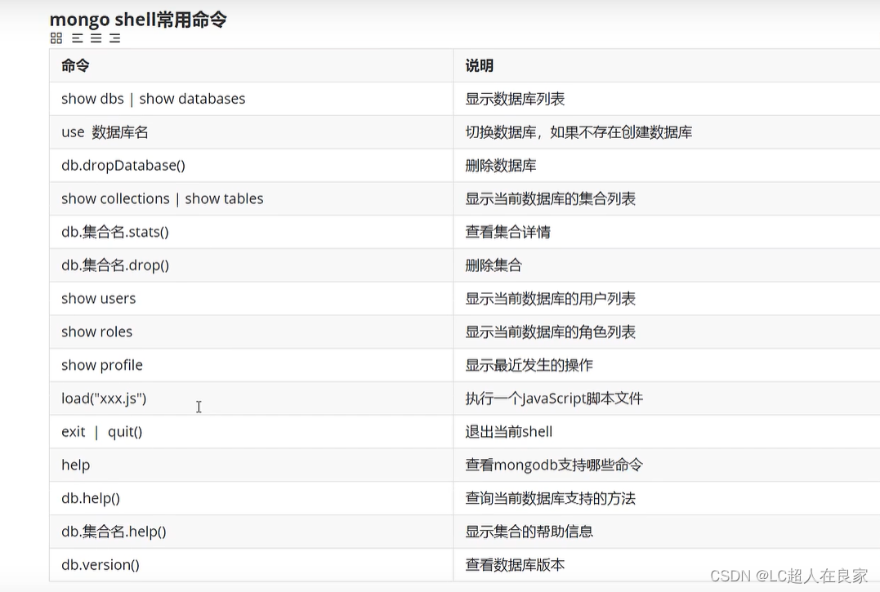This screenshot has height=592, width=880.
Task: Click the 'exit | quit()' cell
Action: coord(252,432)
